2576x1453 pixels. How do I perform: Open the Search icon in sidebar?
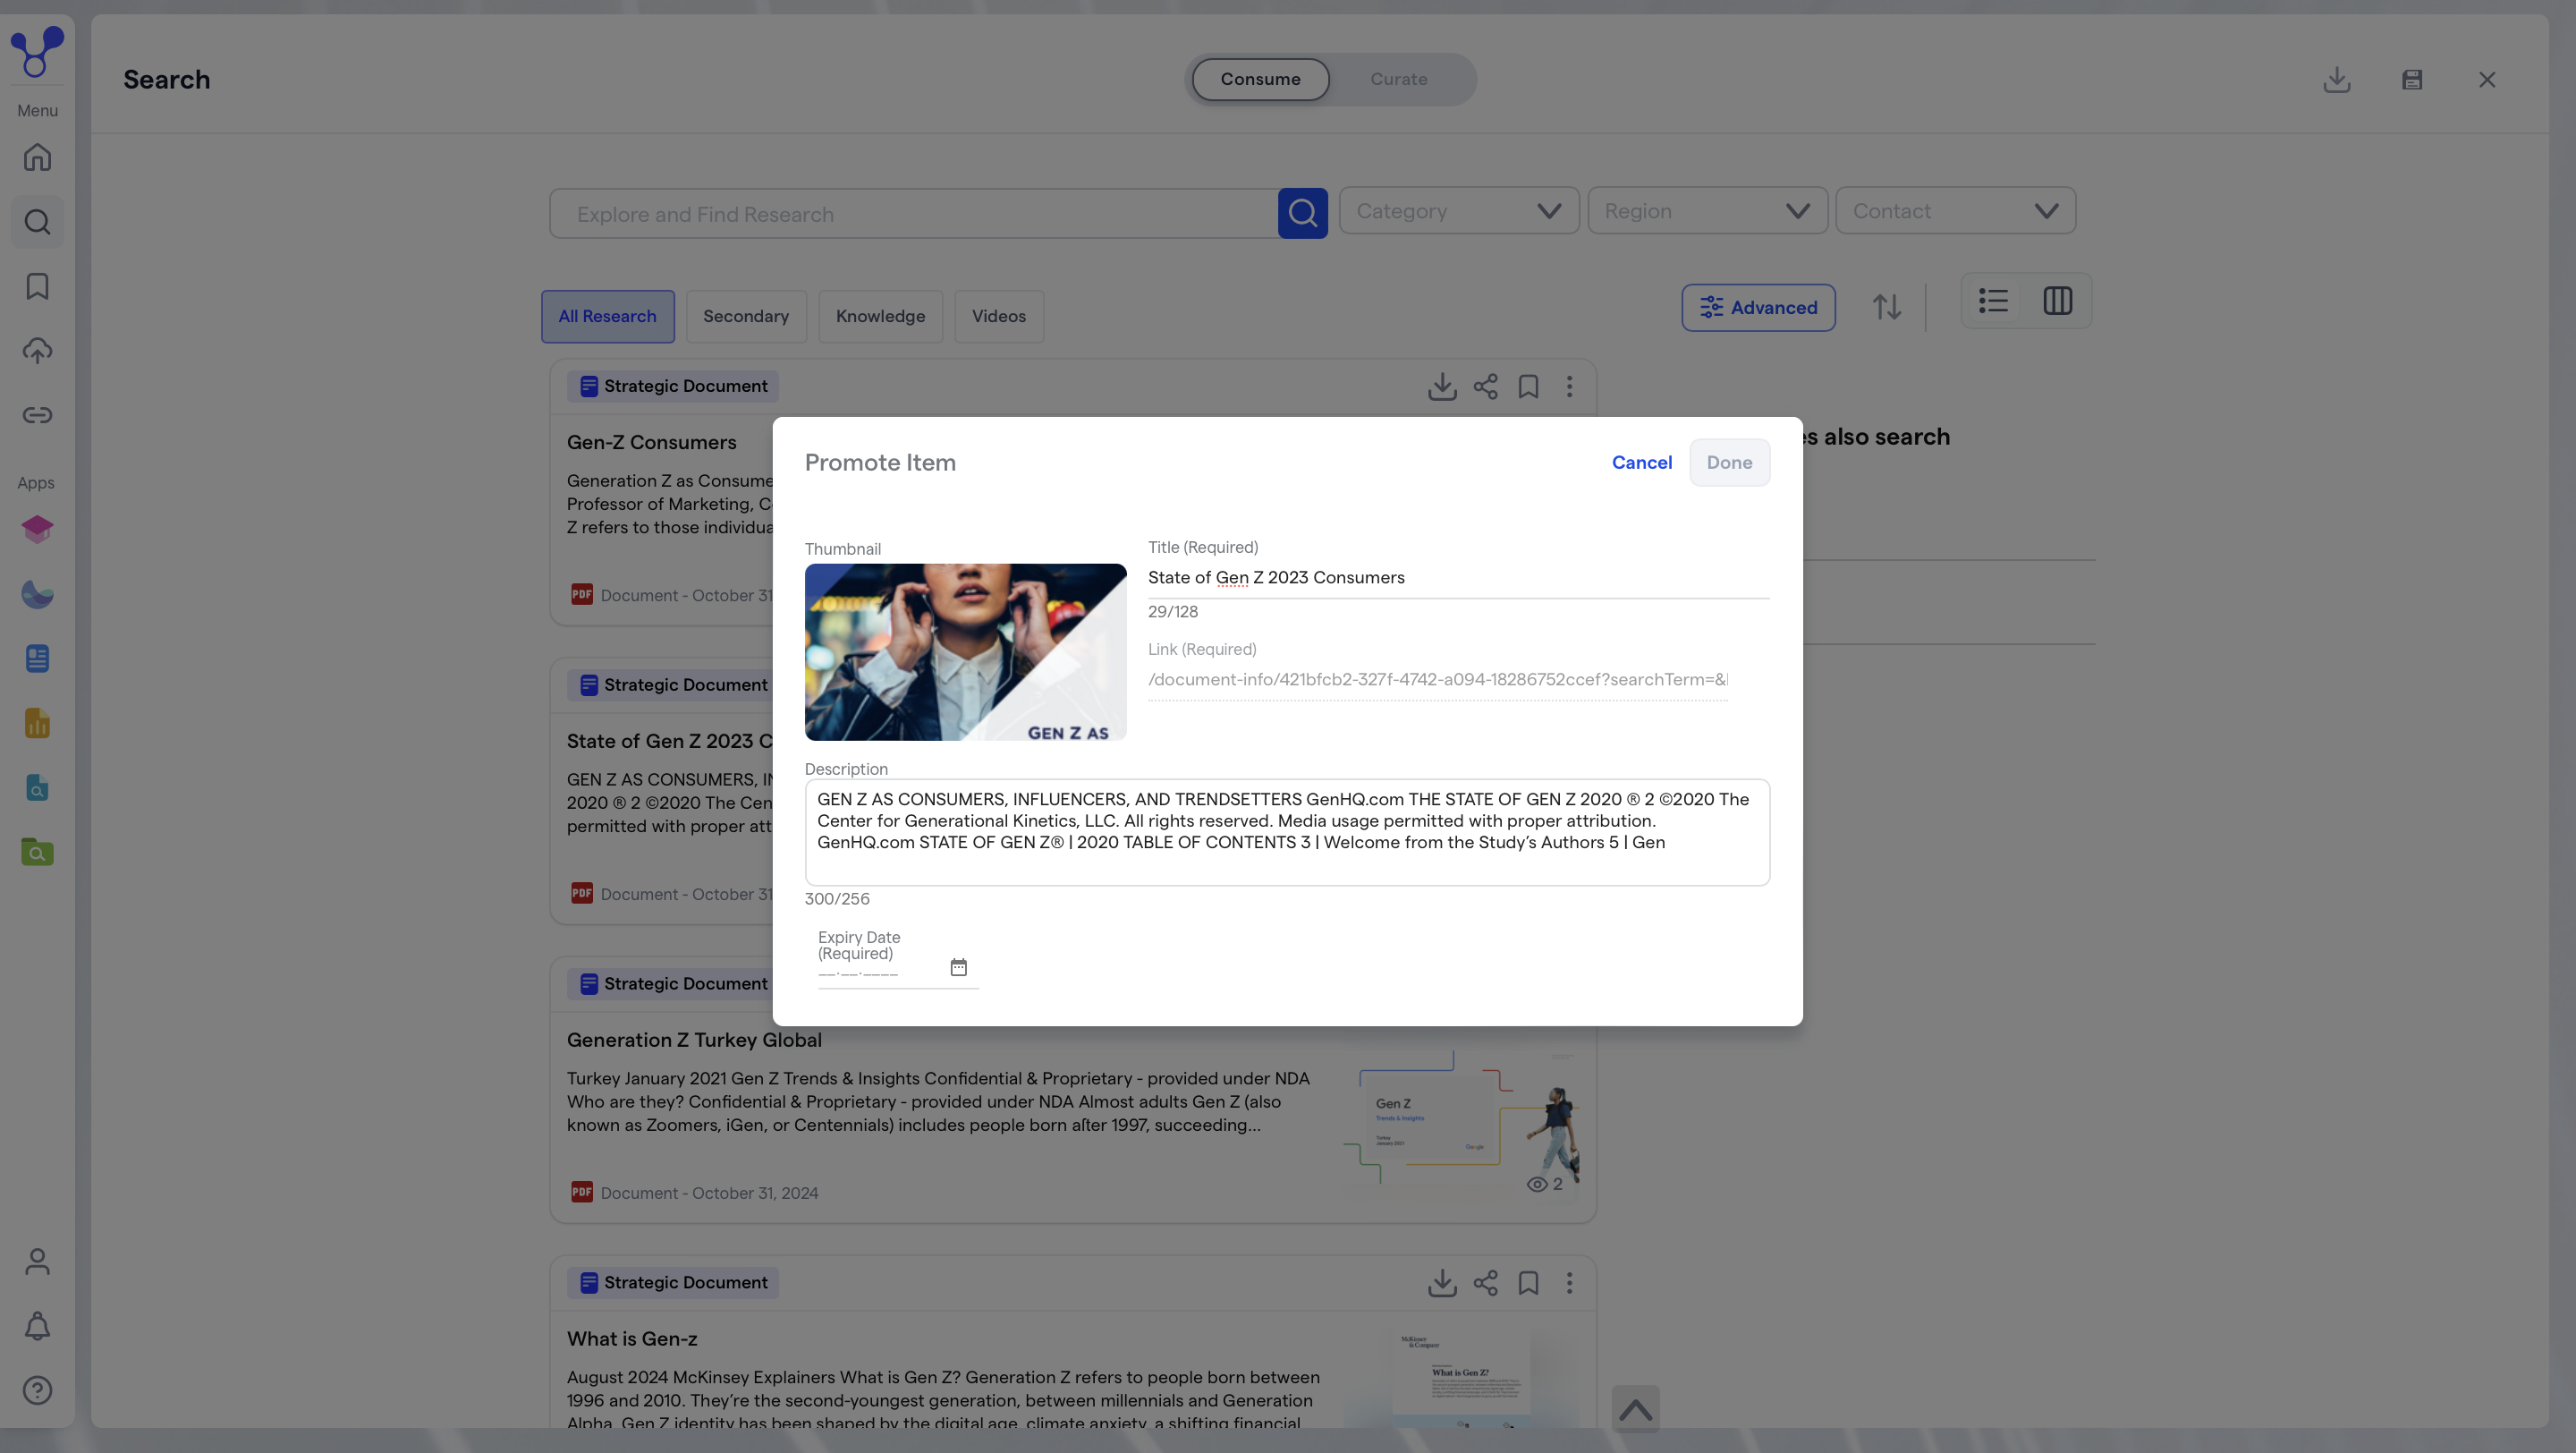point(37,222)
